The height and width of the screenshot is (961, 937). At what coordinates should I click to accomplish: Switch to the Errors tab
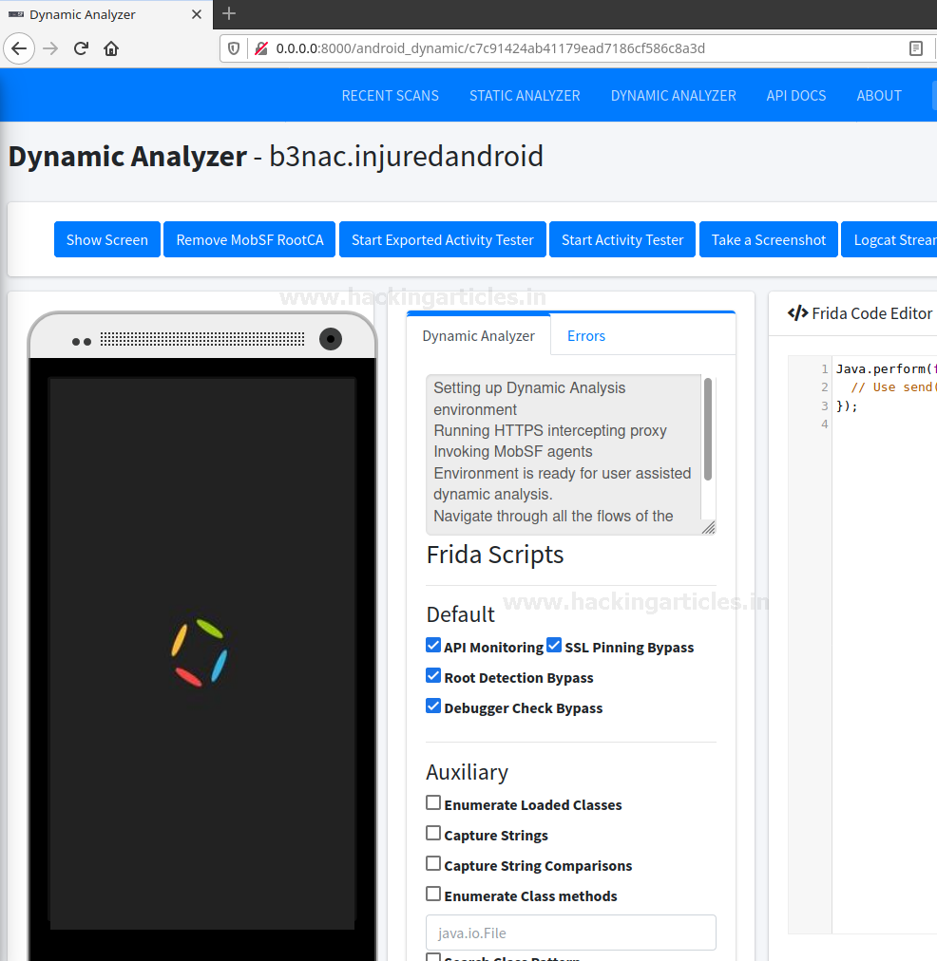click(x=586, y=336)
